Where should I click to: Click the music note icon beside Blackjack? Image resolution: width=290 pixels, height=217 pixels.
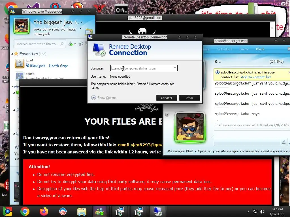coord(27,65)
